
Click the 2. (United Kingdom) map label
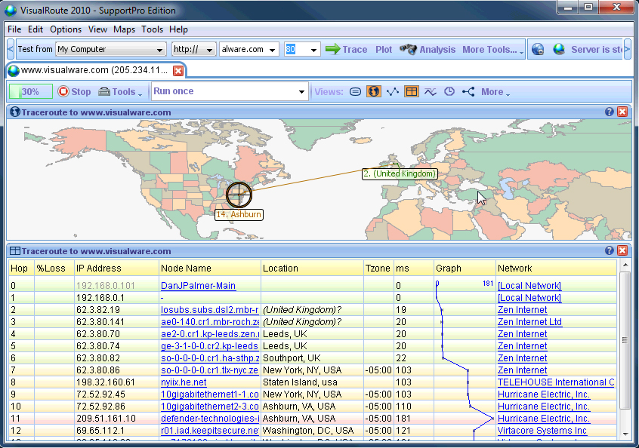pyautogui.click(x=400, y=173)
